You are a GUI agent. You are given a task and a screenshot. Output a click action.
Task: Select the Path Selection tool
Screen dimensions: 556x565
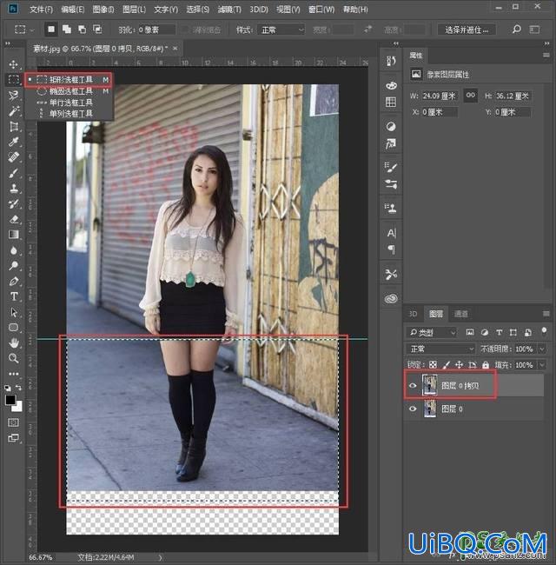tap(14, 312)
